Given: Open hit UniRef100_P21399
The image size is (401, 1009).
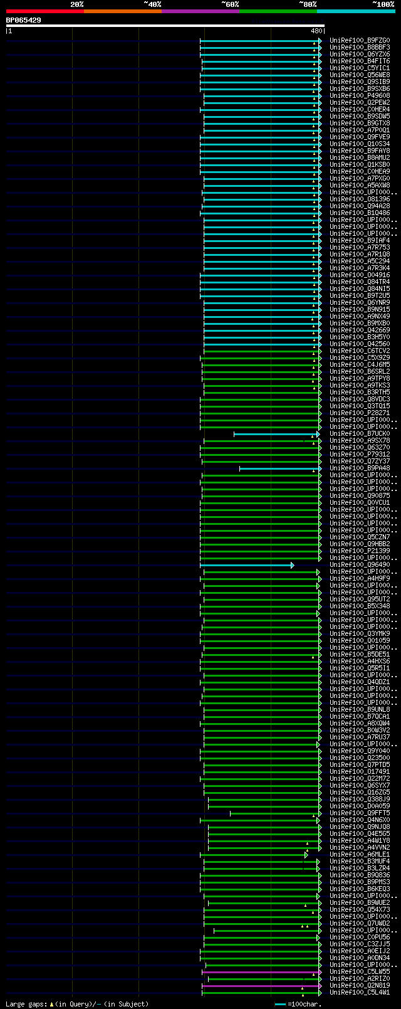Looking at the screenshot, I should pyautogui.click(x=360, y=551).
